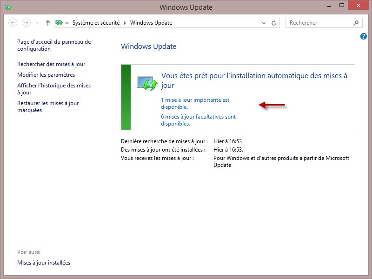372x279 pixels.
Task: Open Restaurer les mises à jour masquées
Action: click(48, 106)
